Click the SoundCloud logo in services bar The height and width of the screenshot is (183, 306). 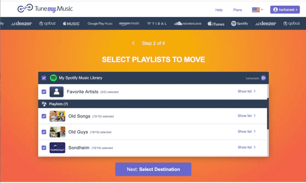pos(188,24)
